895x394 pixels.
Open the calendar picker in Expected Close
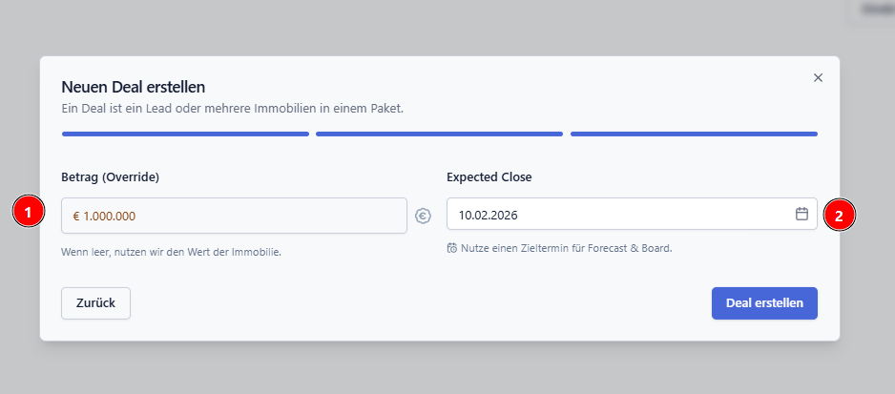[x=801, y=214]
